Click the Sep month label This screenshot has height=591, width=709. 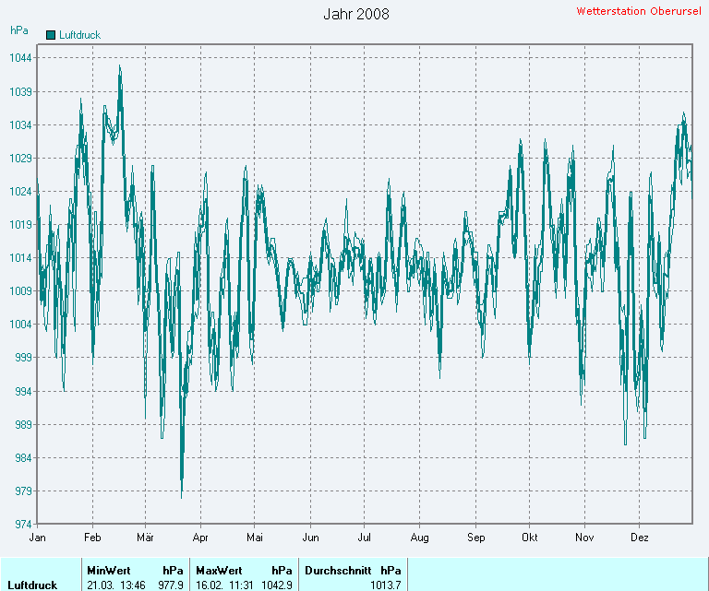pos(475,538)
